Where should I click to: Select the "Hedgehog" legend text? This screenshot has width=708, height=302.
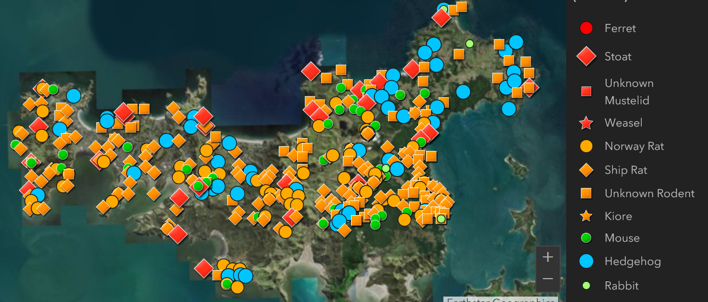pyautogui.click(x=632, y=261)
